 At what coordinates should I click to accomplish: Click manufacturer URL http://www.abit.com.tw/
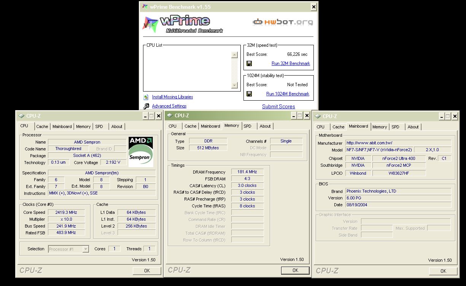pyautogui.click(x=398, y=143)
